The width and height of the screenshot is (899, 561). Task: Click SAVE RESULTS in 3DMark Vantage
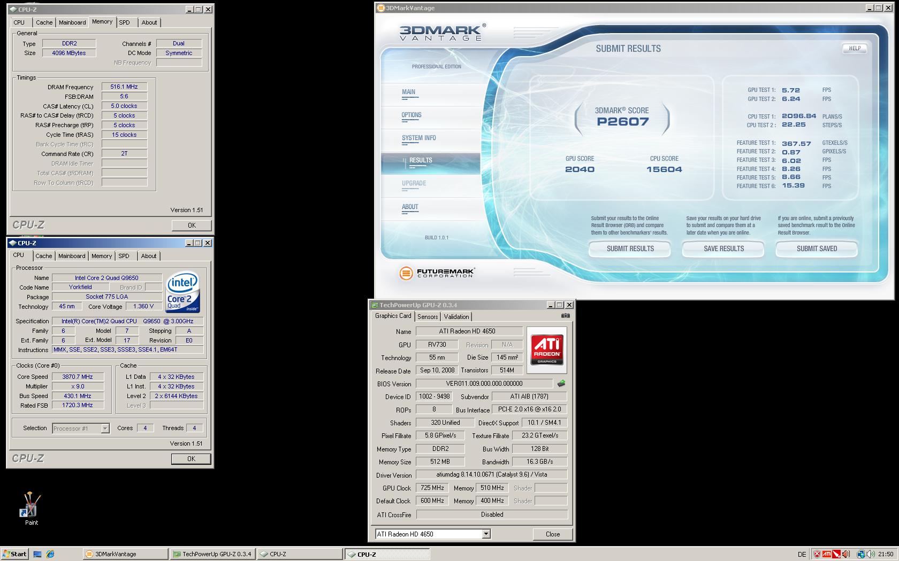pos(723,249)
